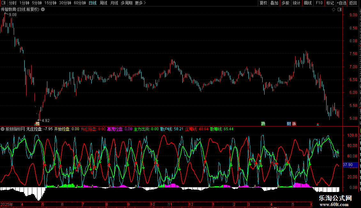Select the 60分钟 period
This screenshot has width=361, height=208.
[80, 3]
